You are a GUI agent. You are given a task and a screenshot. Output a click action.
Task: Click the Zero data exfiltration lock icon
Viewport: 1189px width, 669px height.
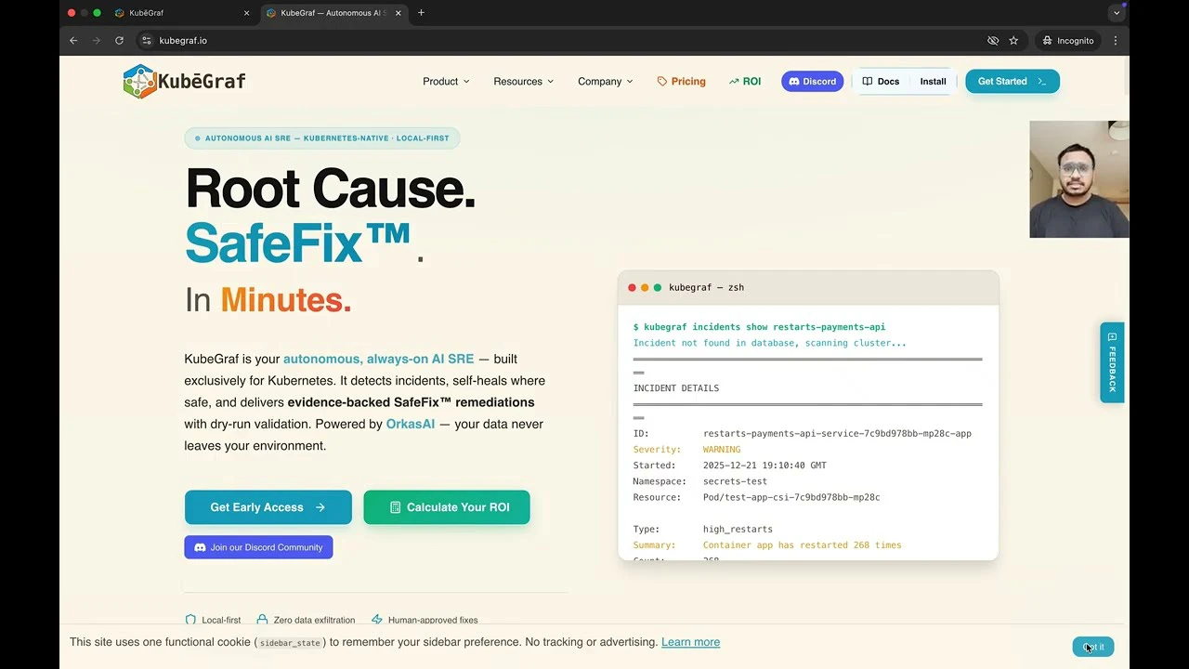(262, 620)
